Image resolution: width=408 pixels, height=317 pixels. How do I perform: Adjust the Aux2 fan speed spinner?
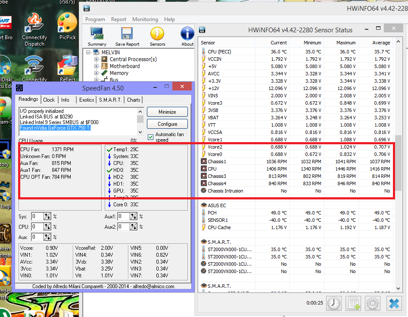pyautogui.click(x=134, y=227)
